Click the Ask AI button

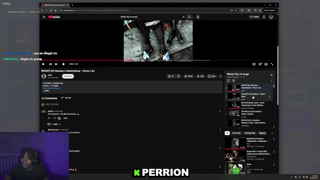(200, 76)
